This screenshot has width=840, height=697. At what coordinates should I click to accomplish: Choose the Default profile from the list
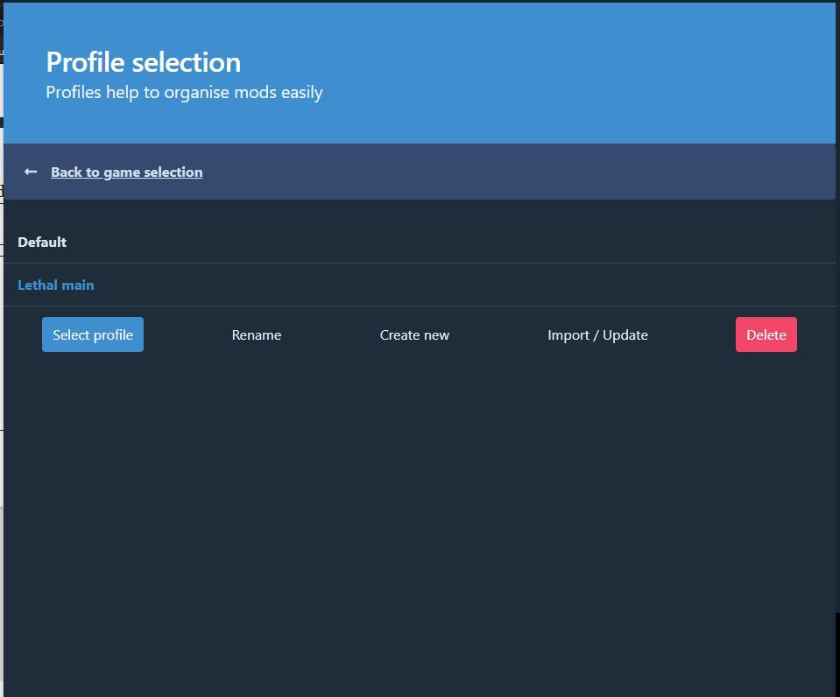point(42,243)
